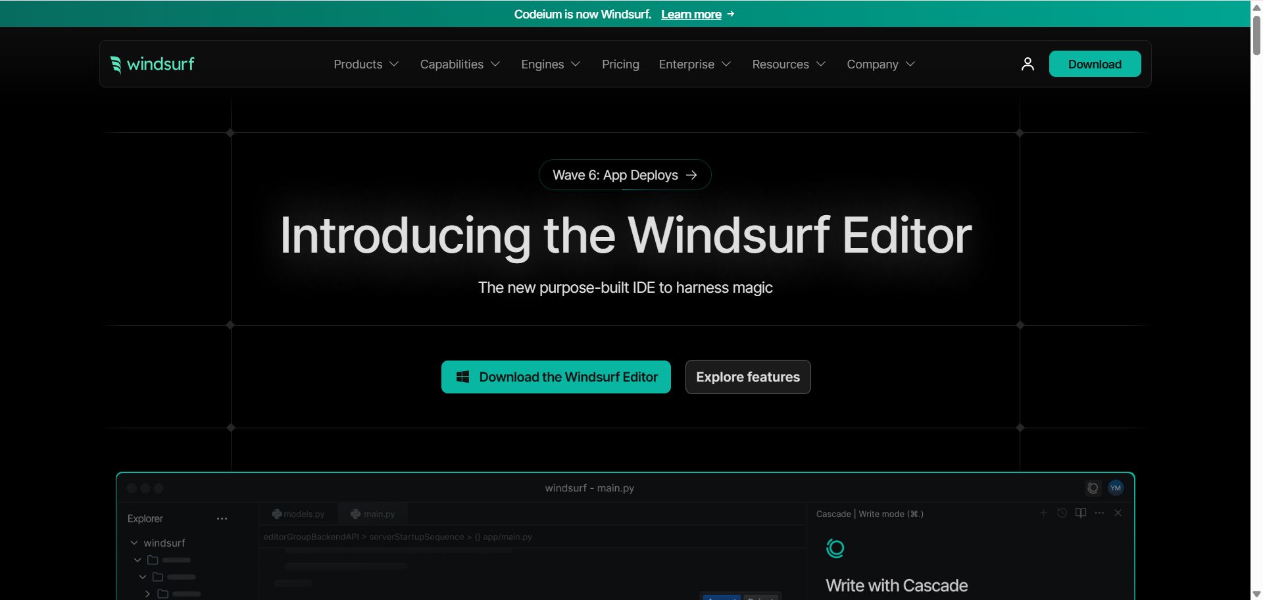Click the book icon in the Cascade panel
The width and height of the screenshot is (1263, 600).
tap(1081, 513)
